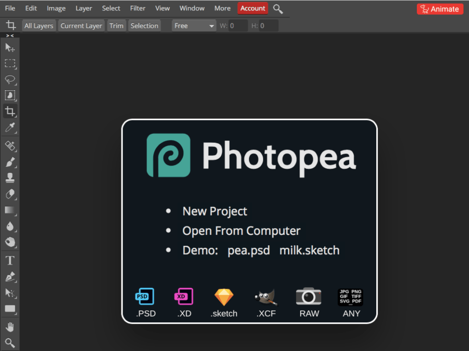Viewport: 469px width, 351px height.
Task: Click New Project on welcome screen
Action: pos(215,211)
